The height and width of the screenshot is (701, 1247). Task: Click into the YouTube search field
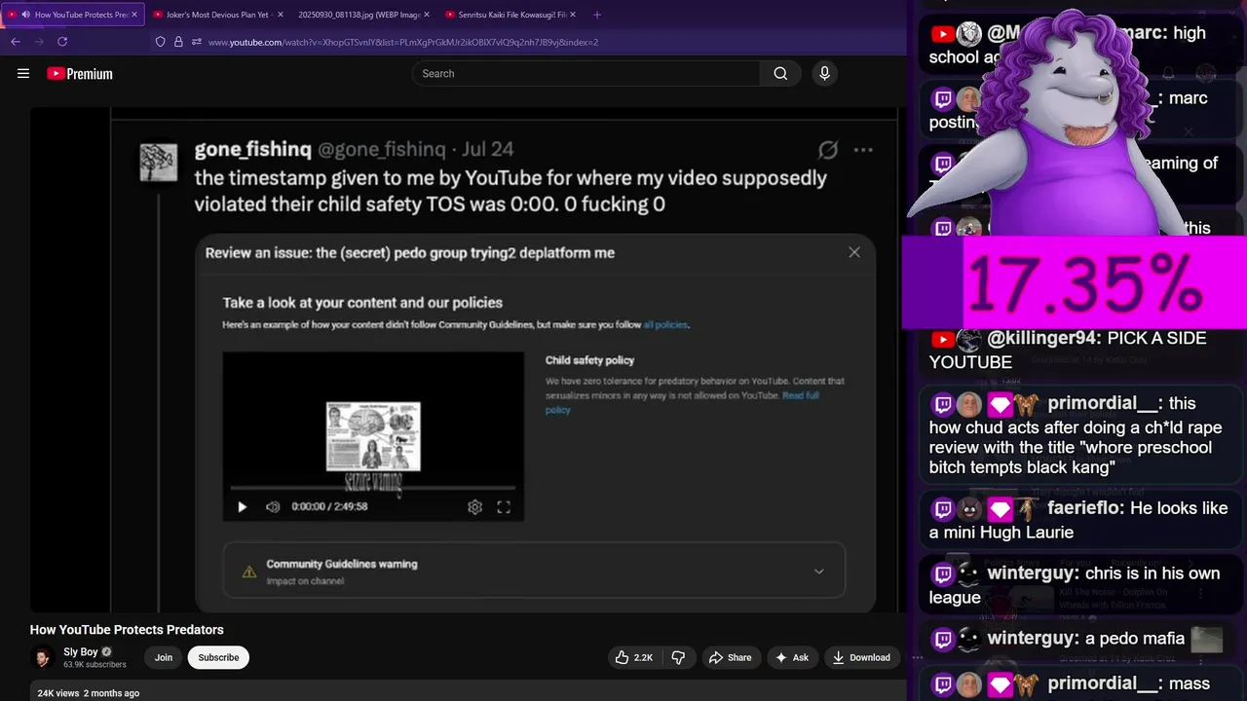(587, 73)
